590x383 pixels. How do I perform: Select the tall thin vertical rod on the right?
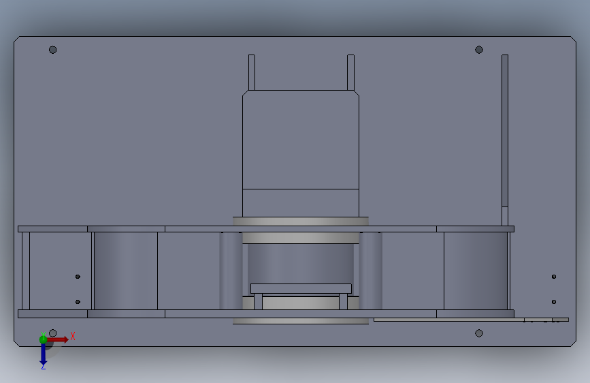pyautogui.click(x=505, y=140)
